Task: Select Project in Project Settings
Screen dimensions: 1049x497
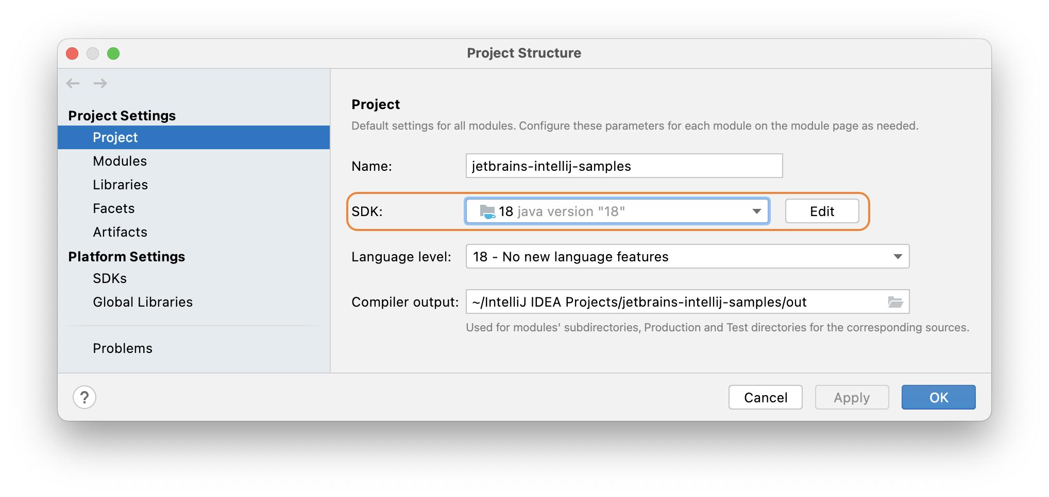Action: click(194, 137)
